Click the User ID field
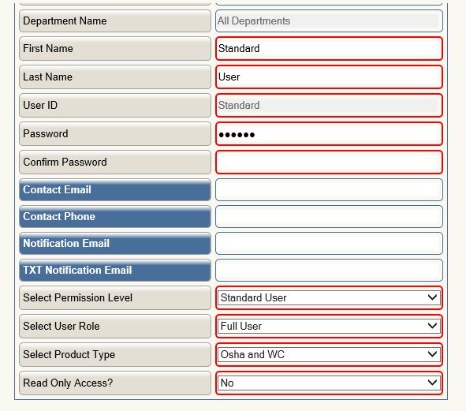Viewport: 466px width, 411px height. (x=329, y=105)
